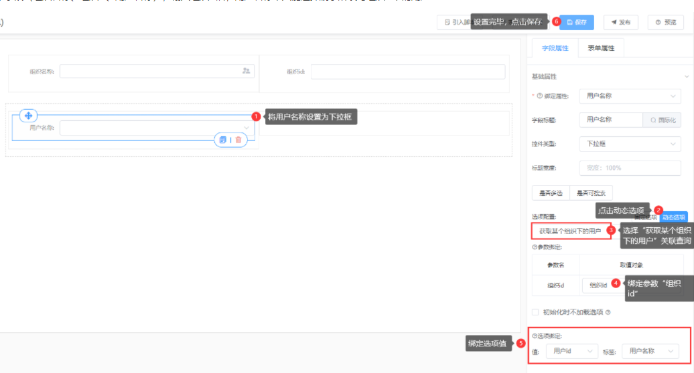Screen dimensions: 694x373
Task: Open the 控件类型 下拉框 dropdown
Action: point(630,144)
